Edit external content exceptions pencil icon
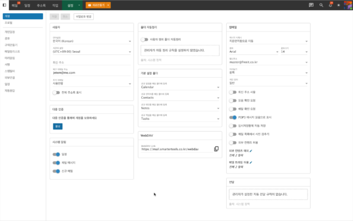353x221 pixels. (x=251, y=151)
